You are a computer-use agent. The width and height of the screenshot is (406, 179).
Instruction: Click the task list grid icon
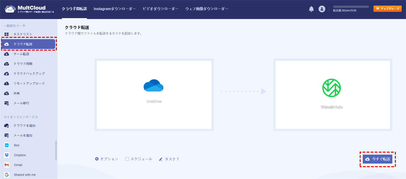point(6,34)
